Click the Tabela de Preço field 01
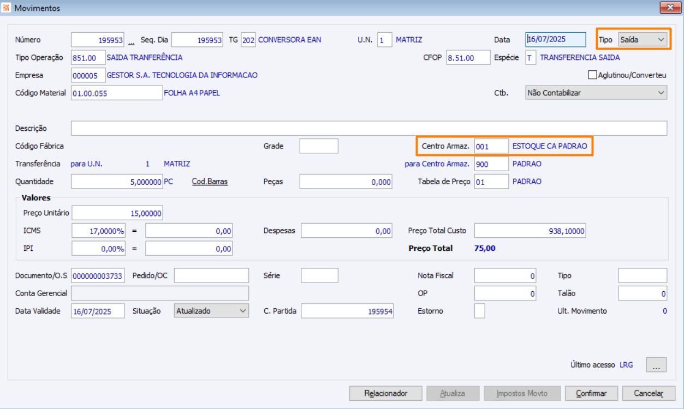 pyautogui.click(x=491, y=182)
